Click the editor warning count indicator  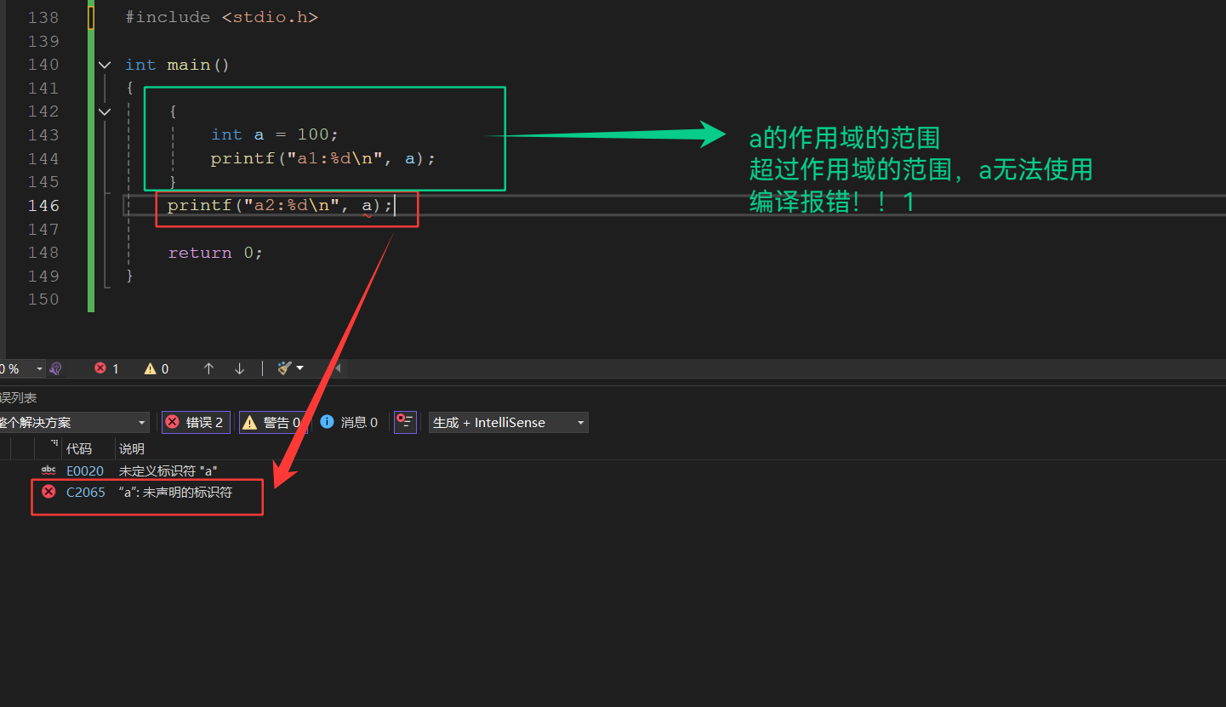click(157, 368)
